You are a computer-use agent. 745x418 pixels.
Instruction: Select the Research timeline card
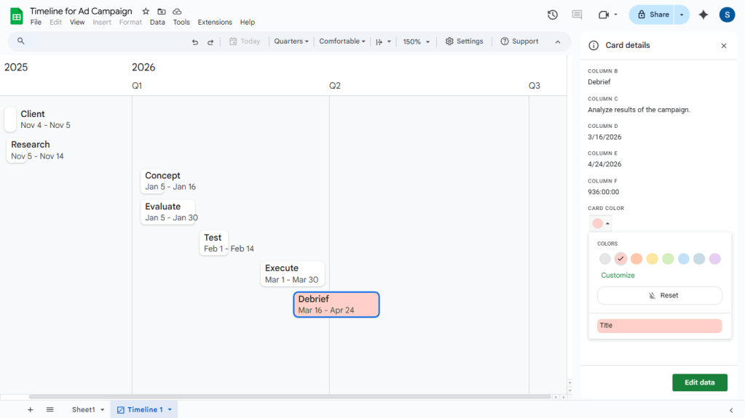tap(17, 150)
